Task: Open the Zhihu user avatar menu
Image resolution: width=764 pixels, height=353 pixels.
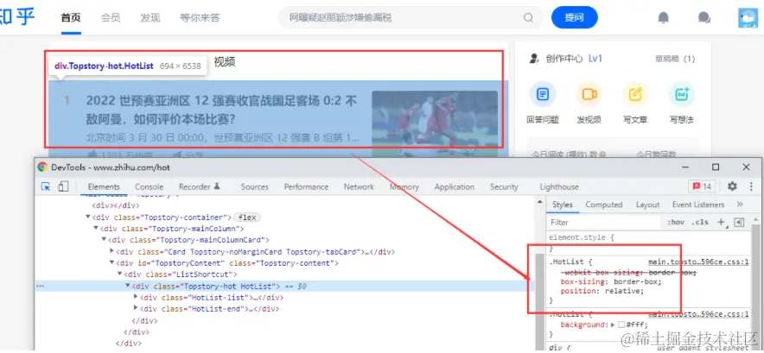Action: pyautogui.click(x=748, y=18)
